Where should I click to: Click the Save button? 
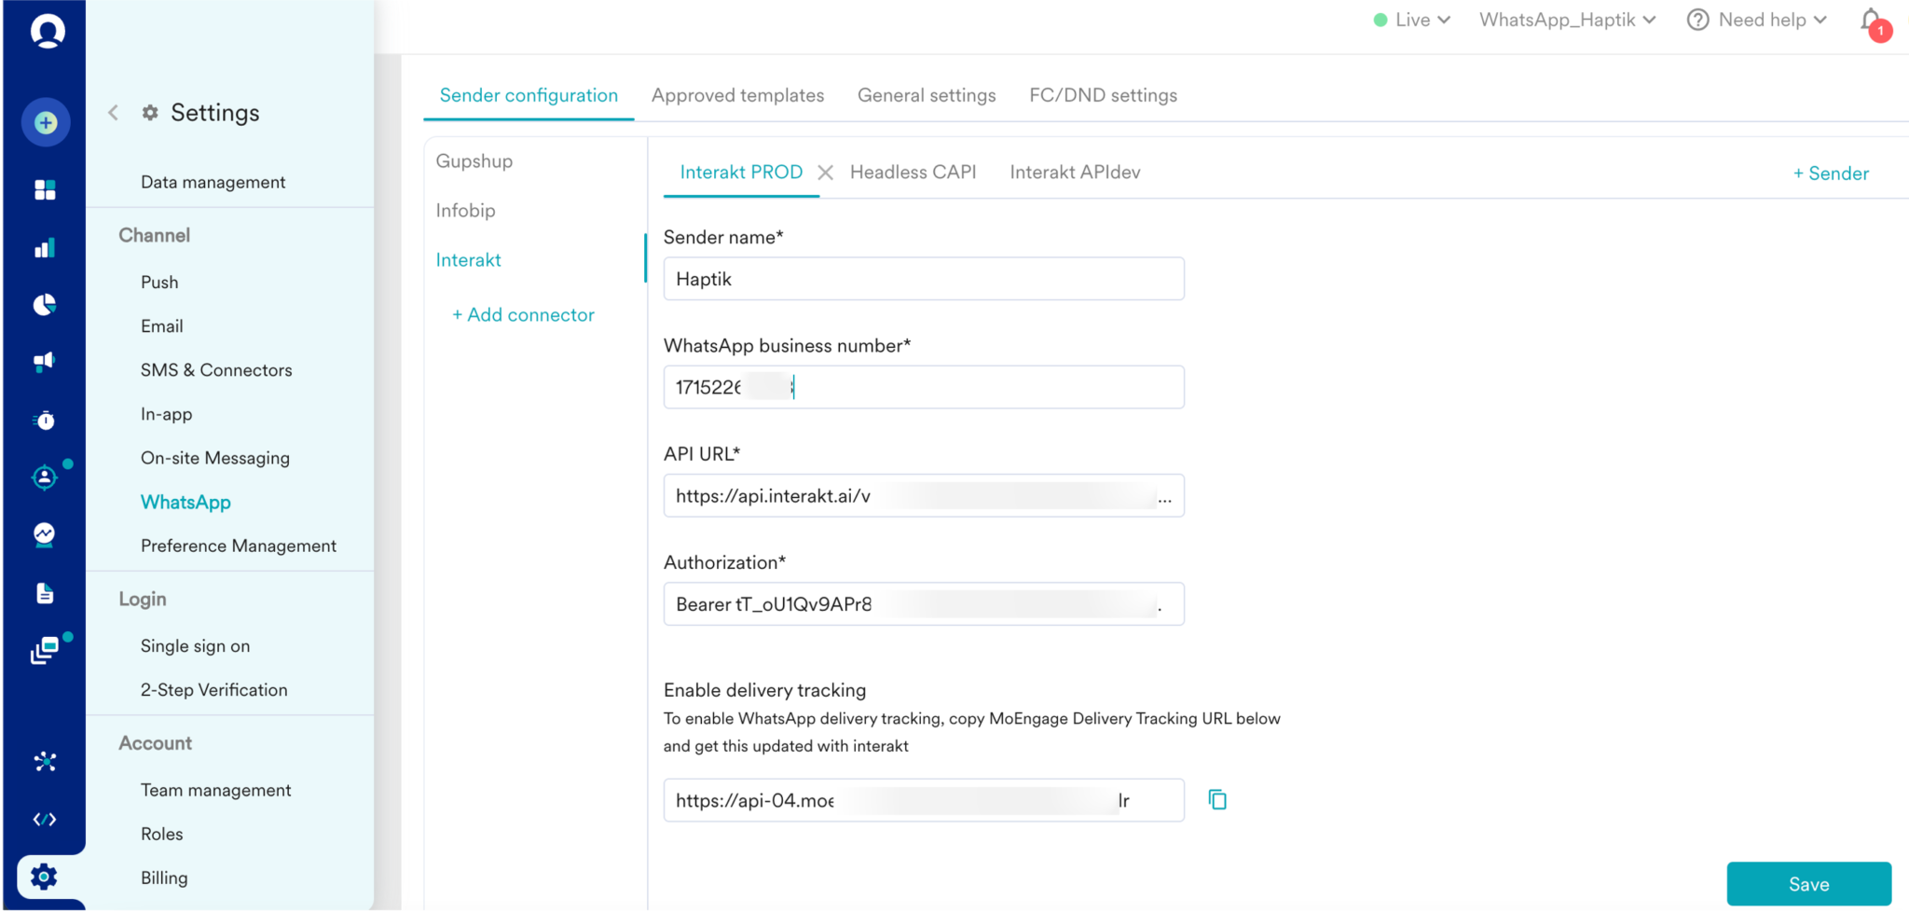click(1808, 883)
